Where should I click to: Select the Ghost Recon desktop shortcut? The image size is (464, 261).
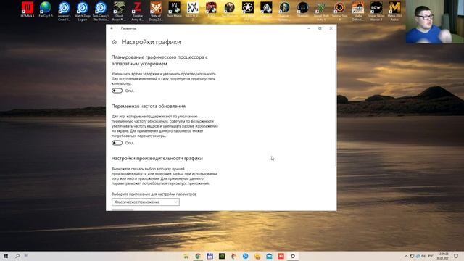119,12
